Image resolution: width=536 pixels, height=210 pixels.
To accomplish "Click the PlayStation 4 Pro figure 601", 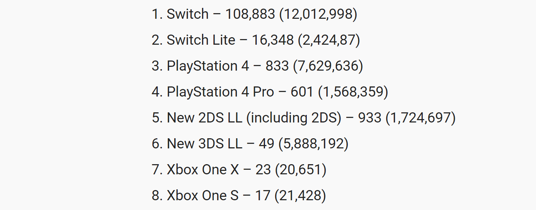I will click(302, 92).
